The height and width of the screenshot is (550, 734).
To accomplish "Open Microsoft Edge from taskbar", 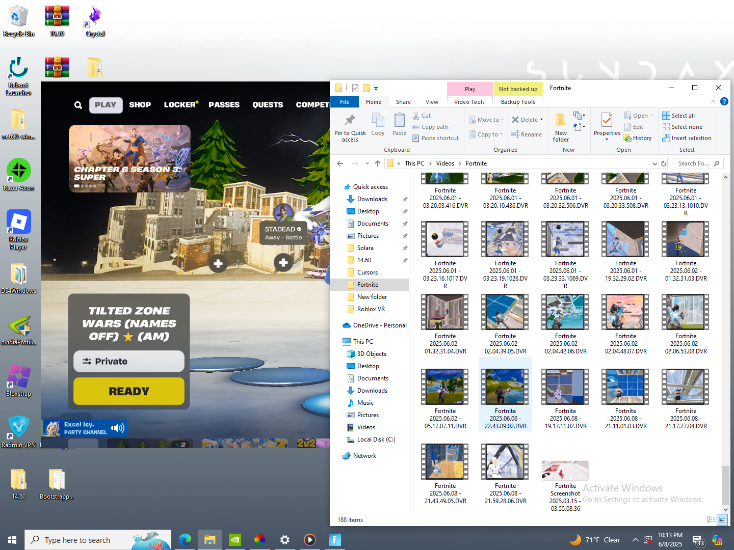I will tap(185, 540).
